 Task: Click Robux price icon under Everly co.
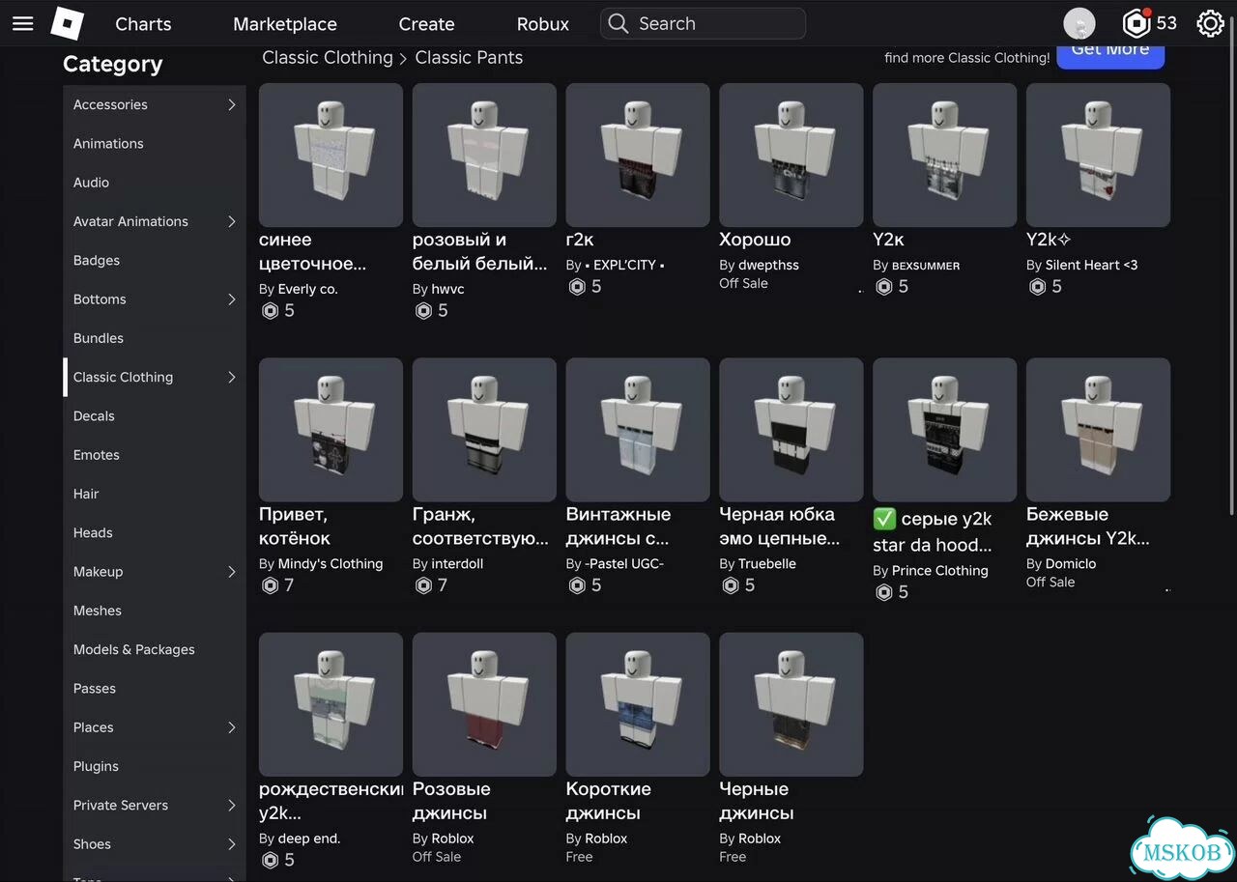pyautogui.click(x=271, y=311)
